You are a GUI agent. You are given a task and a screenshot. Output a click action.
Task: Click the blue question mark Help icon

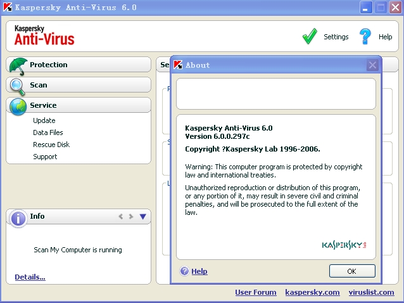365,36
